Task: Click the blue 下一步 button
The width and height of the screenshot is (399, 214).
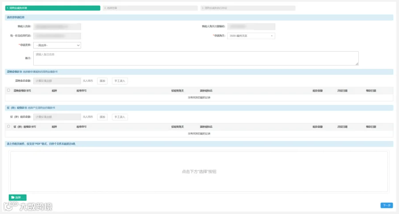Action: click(387, 205)
